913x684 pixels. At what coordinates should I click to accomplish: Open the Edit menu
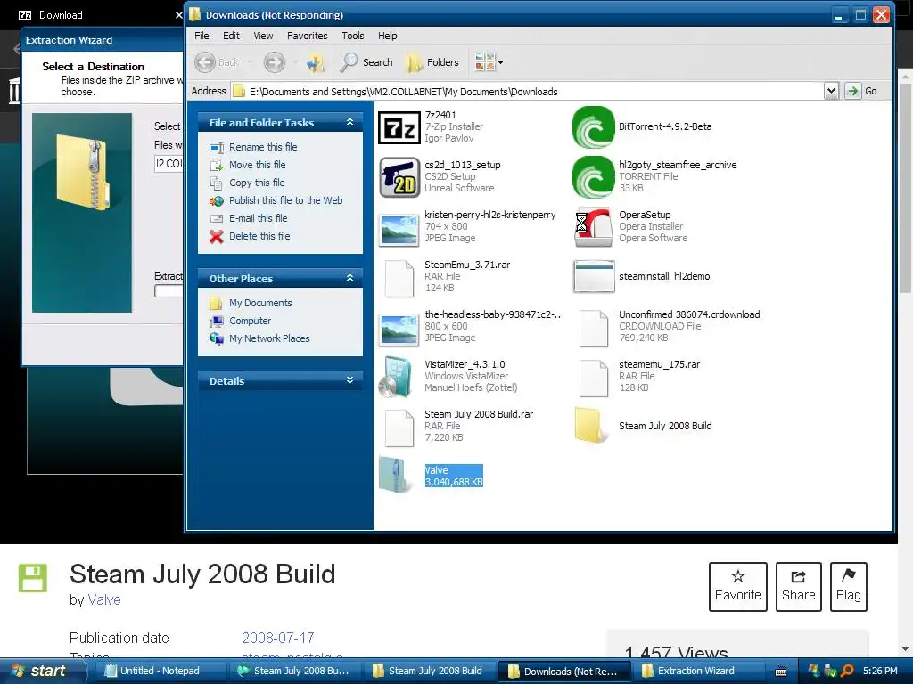click(x=231, y=36)
